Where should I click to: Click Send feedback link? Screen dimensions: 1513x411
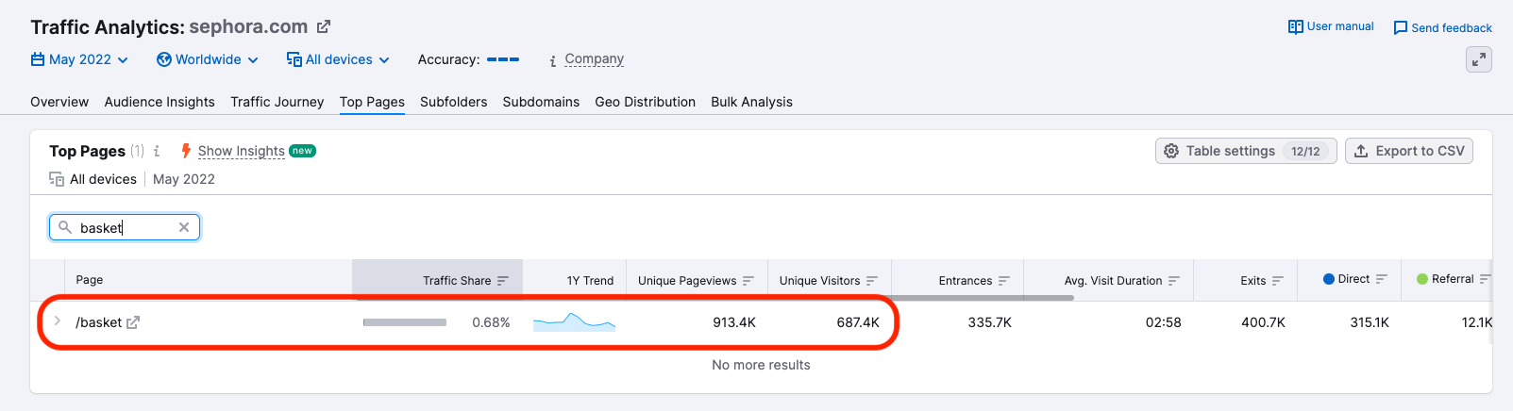pos(1443,27)
